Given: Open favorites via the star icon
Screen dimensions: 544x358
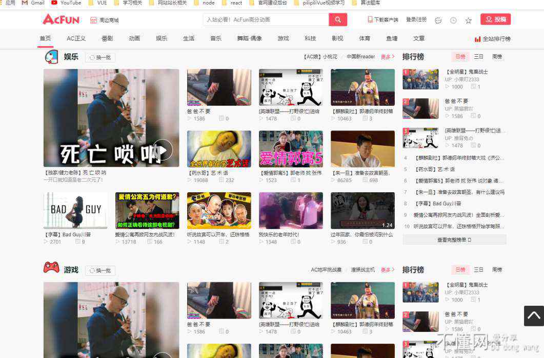Looking at the screenshot, I should tap(468, 20).
